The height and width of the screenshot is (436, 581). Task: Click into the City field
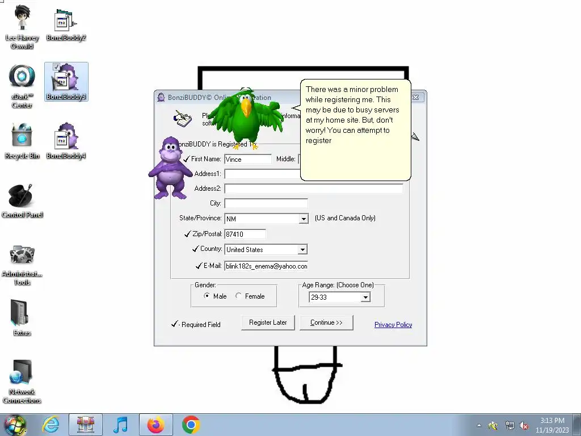266,203
